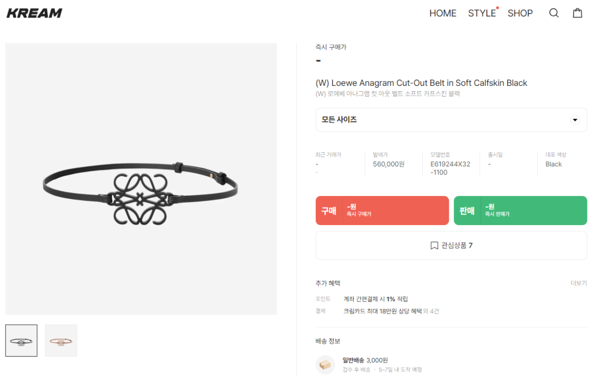Open the shopping bag icon

[578, 13]
